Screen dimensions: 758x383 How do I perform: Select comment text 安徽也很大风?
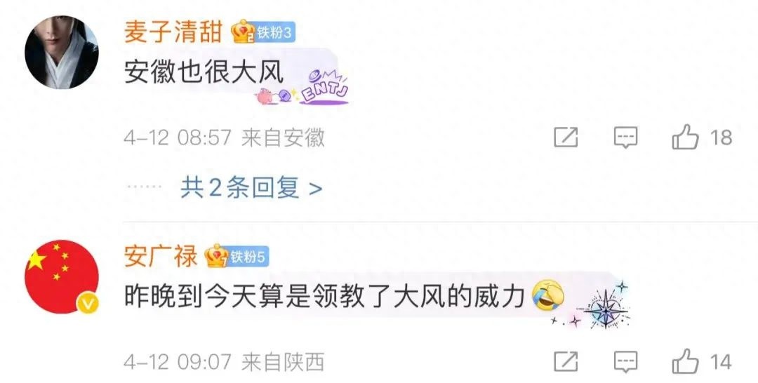204,73
